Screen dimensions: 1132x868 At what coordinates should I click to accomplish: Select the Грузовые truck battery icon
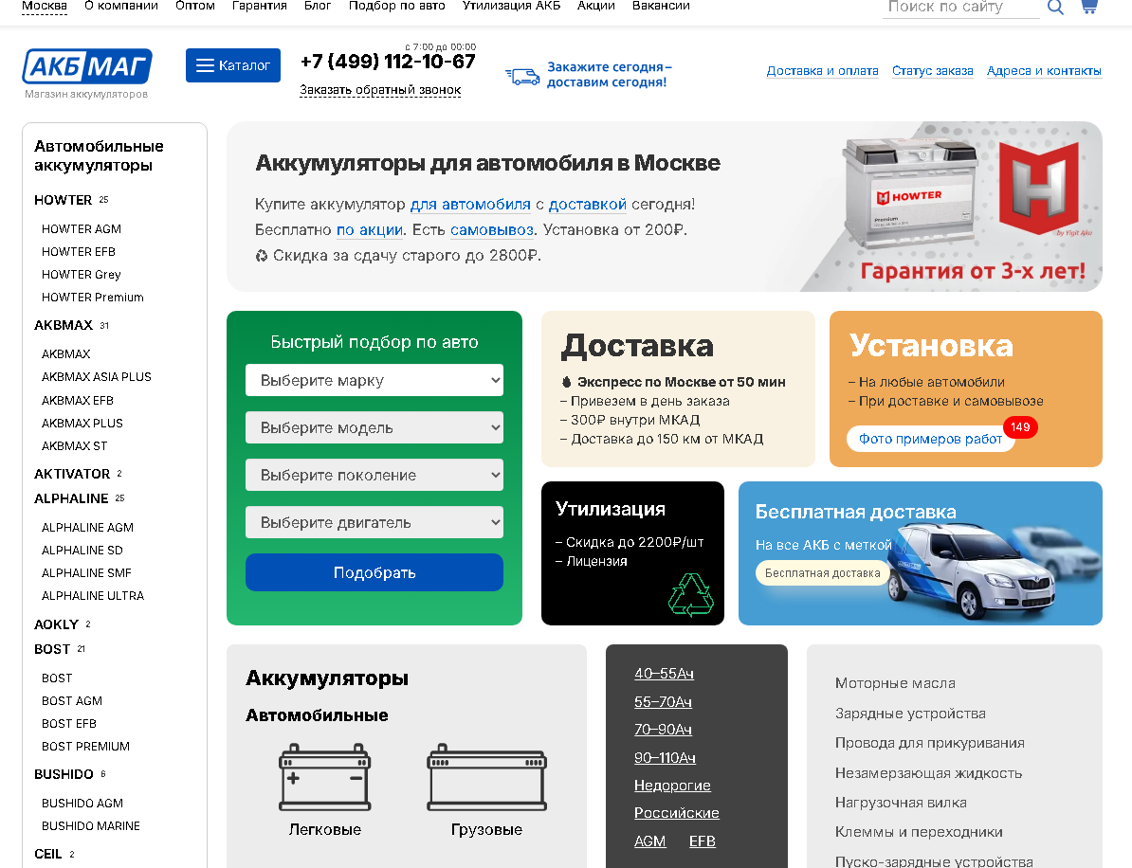click(x=487, y=777)
